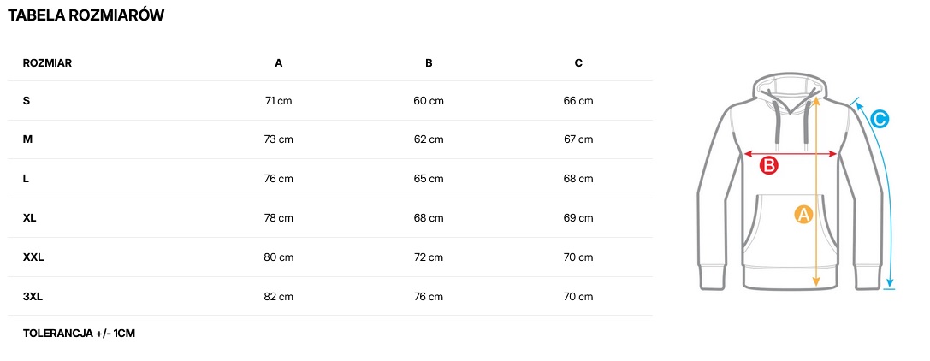Click the red B marker circle
Screen dimensions: 930x361
pyautogui.click(x=769, y=166)
